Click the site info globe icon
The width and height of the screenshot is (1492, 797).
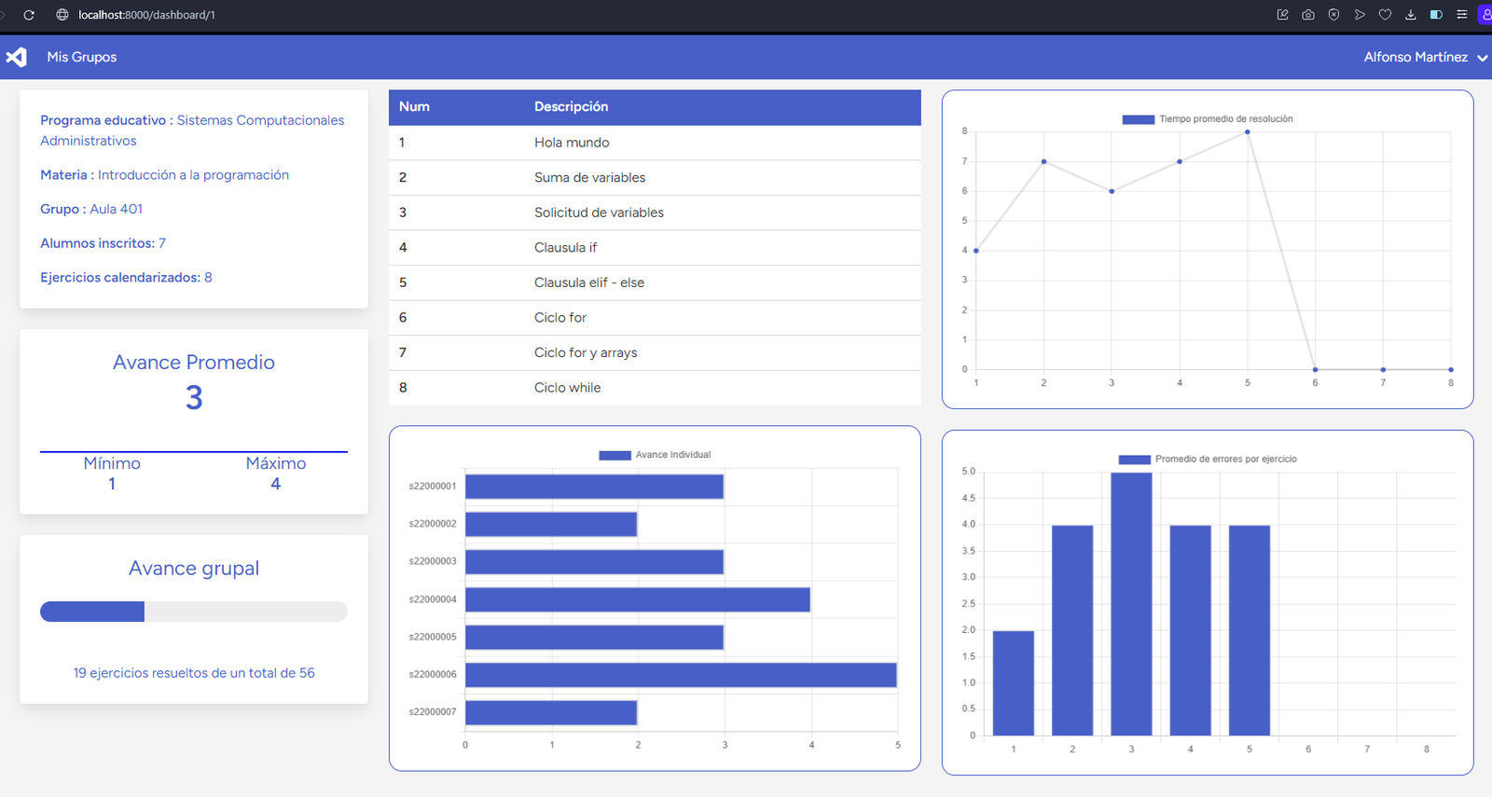click(x=62, y=15)
